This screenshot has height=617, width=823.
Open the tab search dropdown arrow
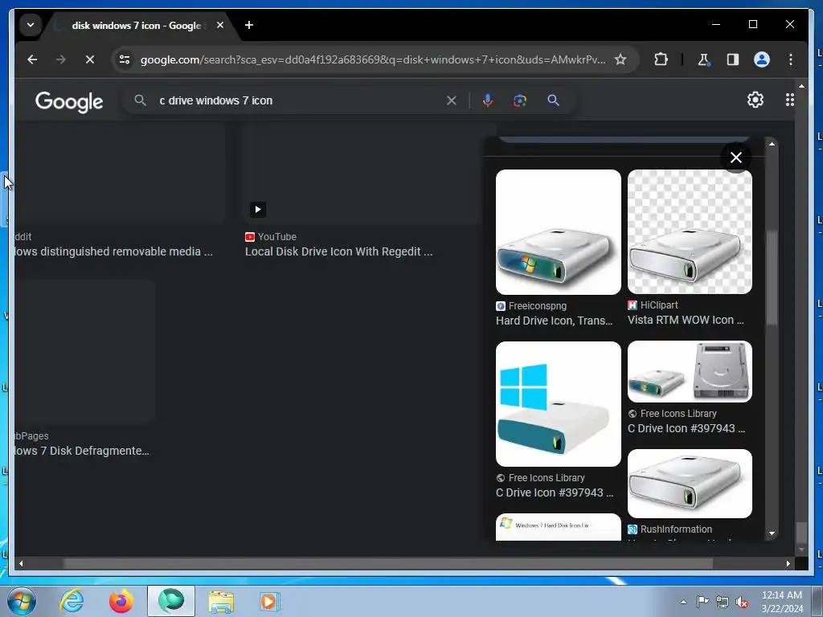pos(31,25)
